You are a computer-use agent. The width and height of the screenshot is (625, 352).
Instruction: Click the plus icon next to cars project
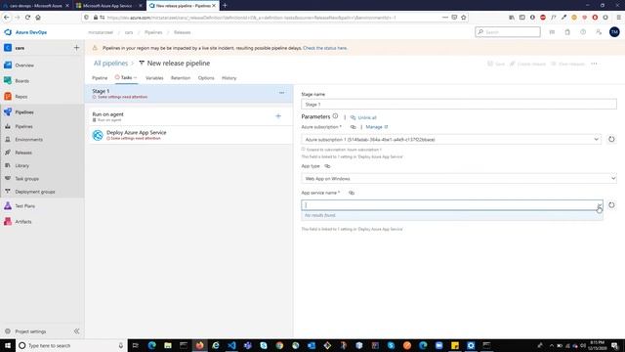pos(76,48)
